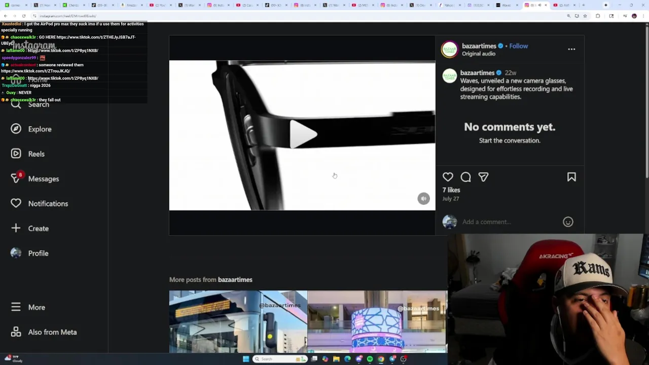Open the first bazaartimes post thumbnail
Image resolution: width=649 pixels, height=365 pixels.
point(238,321)
